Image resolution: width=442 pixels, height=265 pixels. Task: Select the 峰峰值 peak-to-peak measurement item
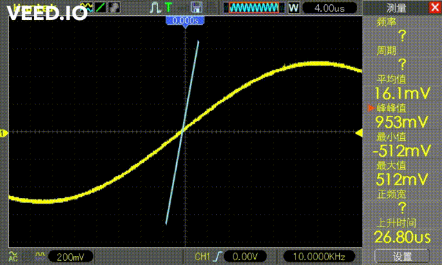tap(402, 115)
